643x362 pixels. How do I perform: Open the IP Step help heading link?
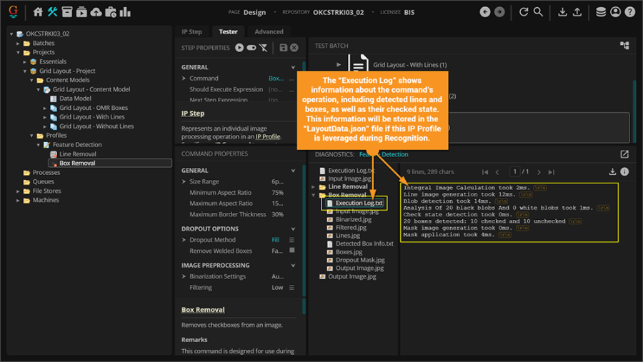pos(193,113)
